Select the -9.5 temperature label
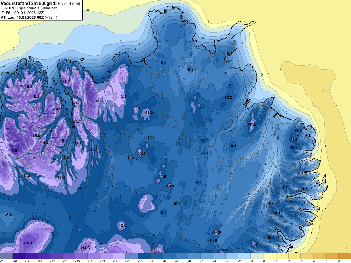Screen dimensions: 351x263 [x=284, y=188]
